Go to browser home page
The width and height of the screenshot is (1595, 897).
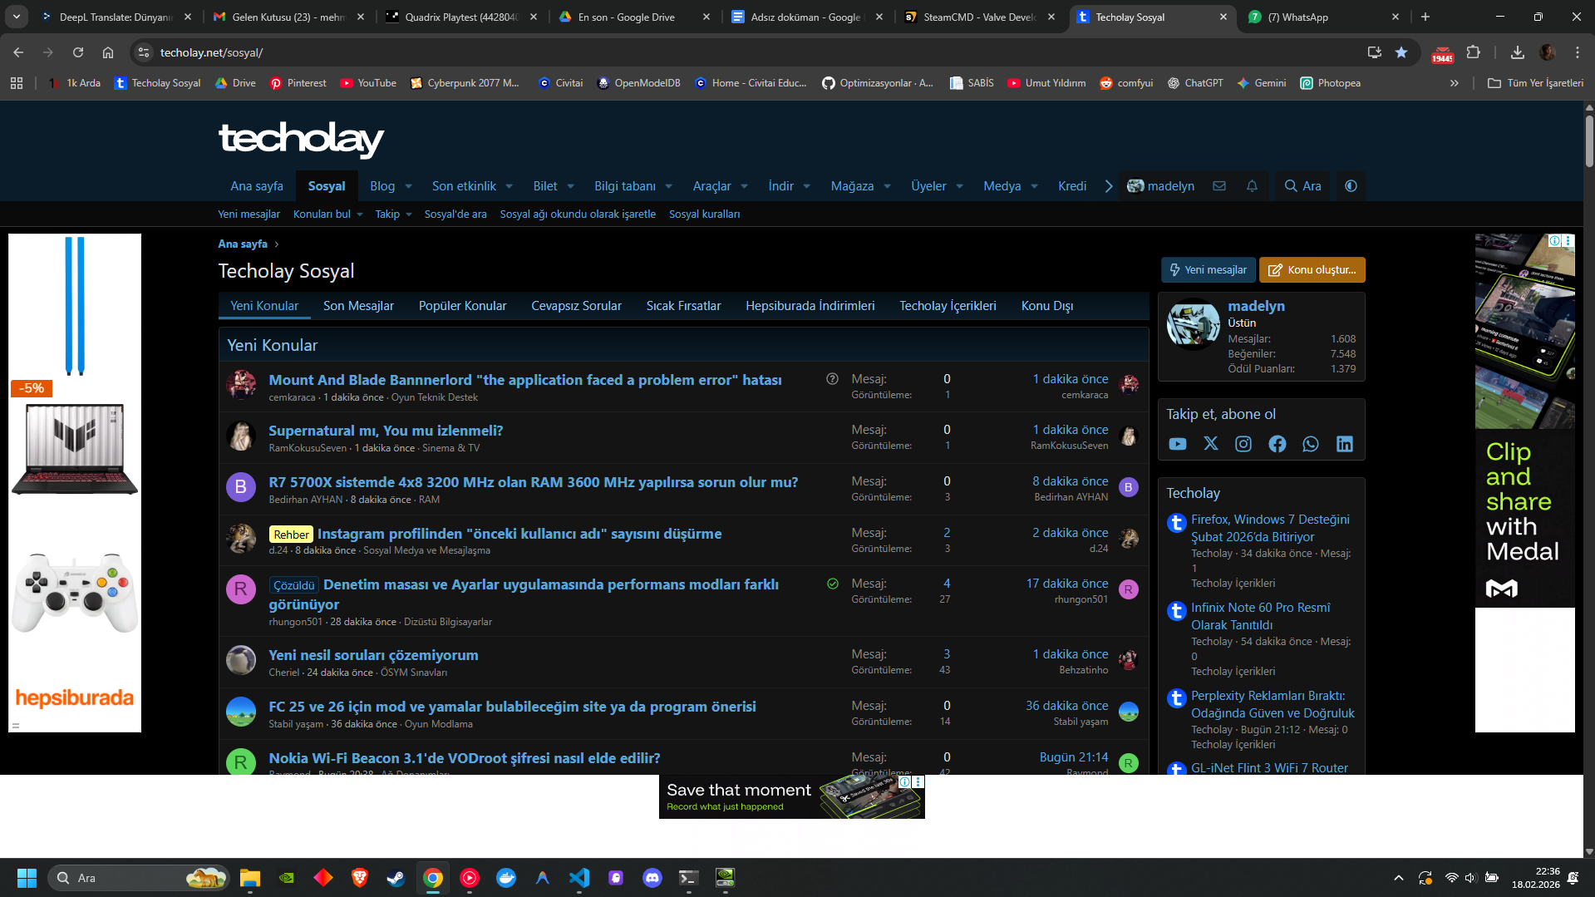tap(108, 52)
